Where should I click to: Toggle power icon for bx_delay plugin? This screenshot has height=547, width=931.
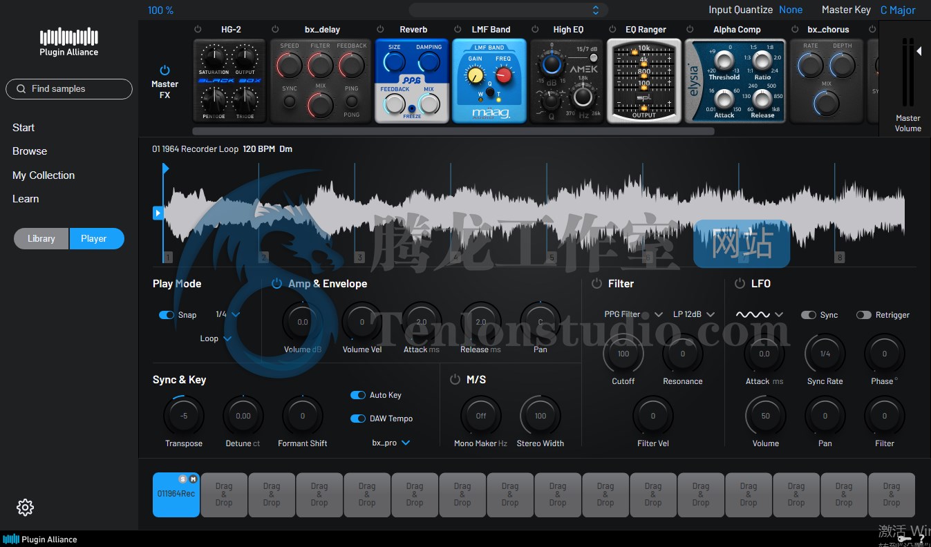(x=275, y=29)
